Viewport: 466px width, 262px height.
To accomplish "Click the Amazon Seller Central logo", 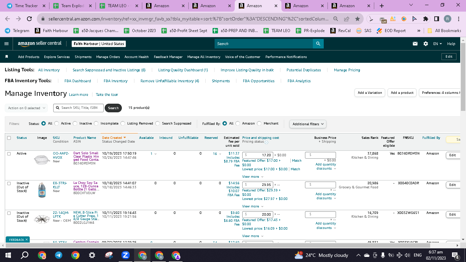I will tap(40, 44).
